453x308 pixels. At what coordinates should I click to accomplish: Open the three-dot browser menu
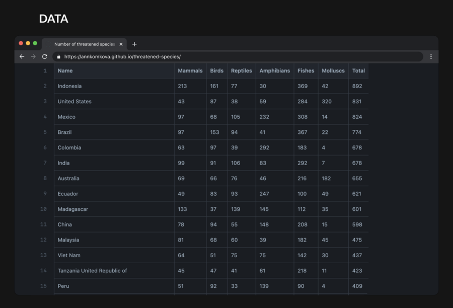[x=431, y=57]
